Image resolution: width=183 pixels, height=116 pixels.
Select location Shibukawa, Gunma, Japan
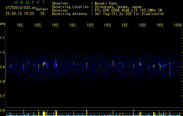(118, 7)
